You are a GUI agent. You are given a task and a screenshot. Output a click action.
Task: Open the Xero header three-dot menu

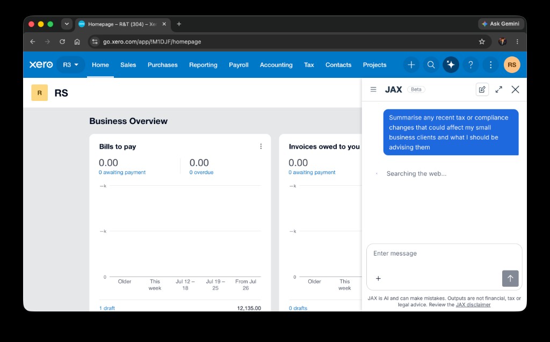(490, 65)
